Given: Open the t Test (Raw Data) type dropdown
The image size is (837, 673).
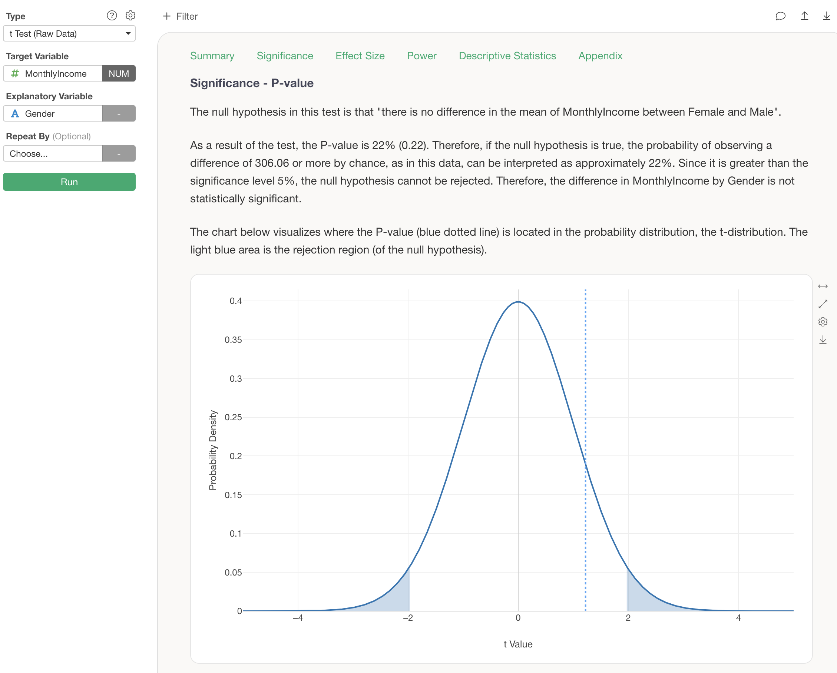Looking at the screenshot, I should pos(69,34).
